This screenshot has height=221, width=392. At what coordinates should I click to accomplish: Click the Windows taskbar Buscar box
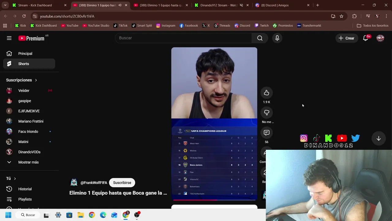[28, 215]
